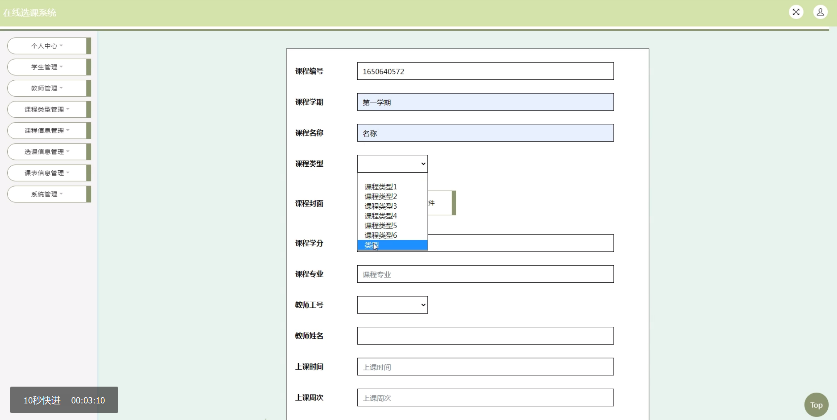Viewport: 837px width, 420px height.
Task: Focus the 课程专业 text field
Action: (x=485, y=274)
